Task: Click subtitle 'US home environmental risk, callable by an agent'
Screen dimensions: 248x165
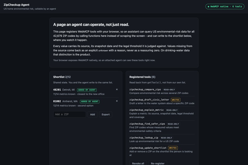Action: 30,9
